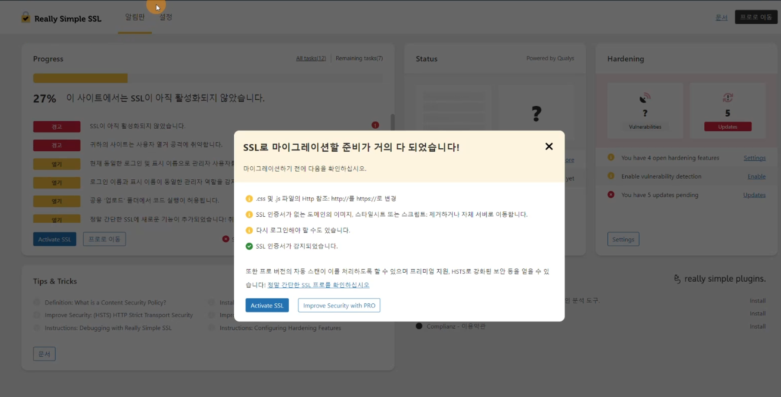
Task: Click warning icon for 다시 로그인 item
Action: pyautogui.click(x=249, y=230)
